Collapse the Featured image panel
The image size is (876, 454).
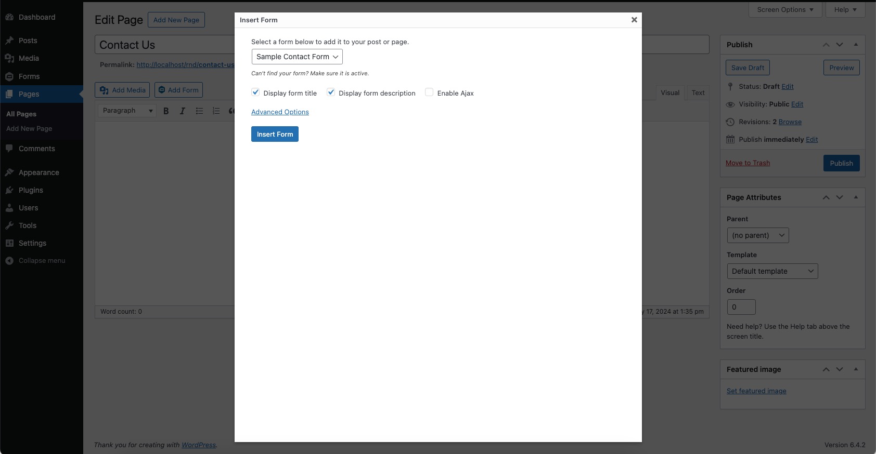856,369
